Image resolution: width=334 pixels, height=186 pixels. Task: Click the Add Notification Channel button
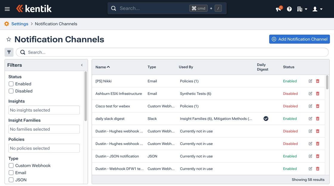(299, 39)
